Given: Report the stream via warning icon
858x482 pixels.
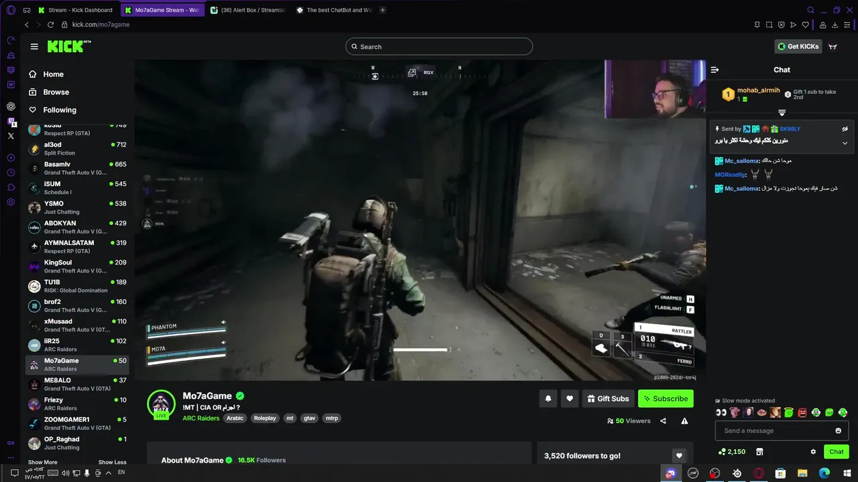Looking at the screenshot, I should [x=684, y=421].
